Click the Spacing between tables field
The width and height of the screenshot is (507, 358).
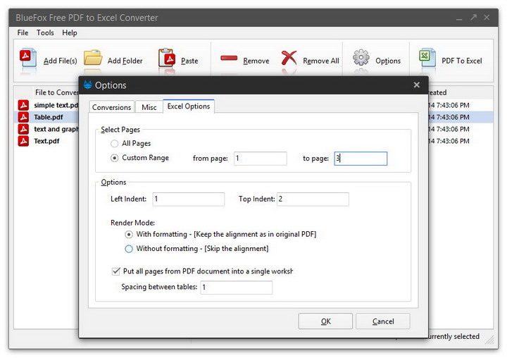tap(237, 287)
